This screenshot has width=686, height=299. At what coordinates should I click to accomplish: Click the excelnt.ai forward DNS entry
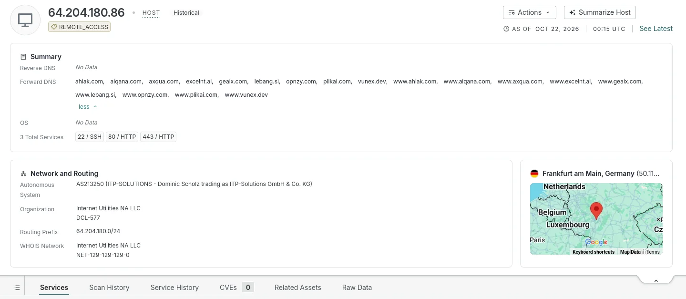[199, 82]
